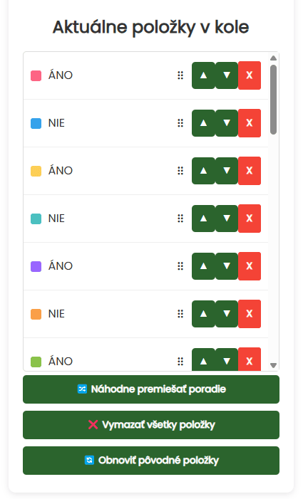Click the pink color swatch
The image size is (308, 499).
[36, 75]
